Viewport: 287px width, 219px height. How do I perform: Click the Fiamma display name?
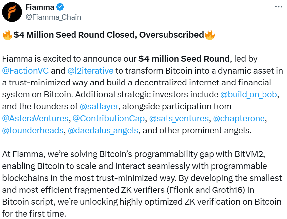(40, 6)
